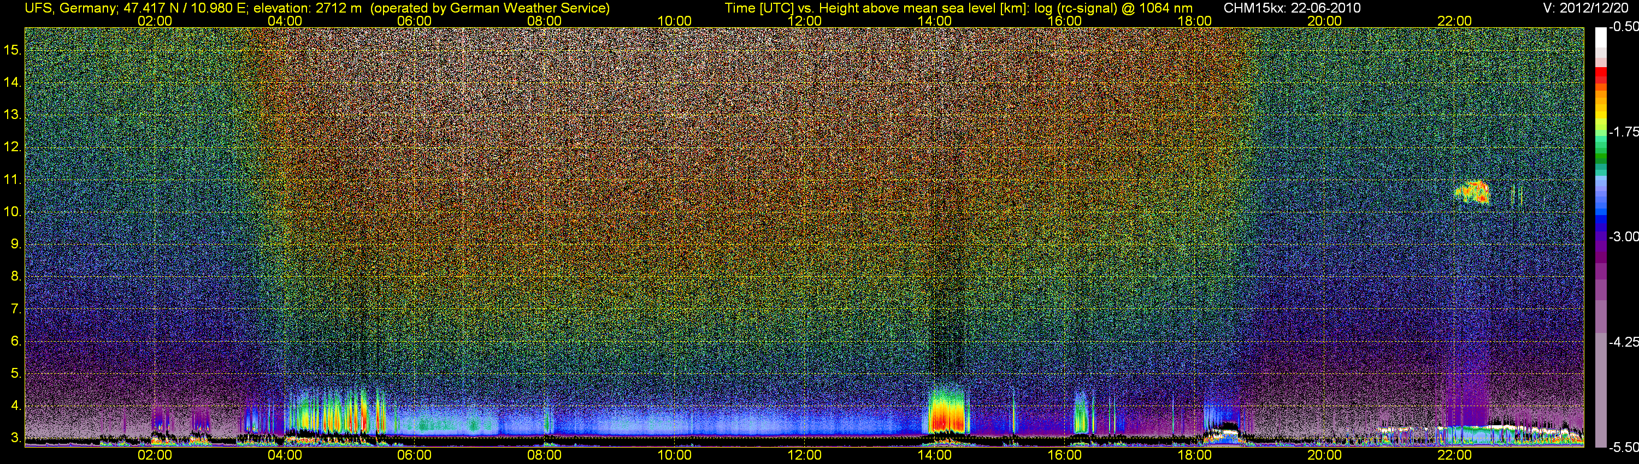Click the '5.' height axis label
Viewport: 1639px width, 464px height.
(16, 374)
